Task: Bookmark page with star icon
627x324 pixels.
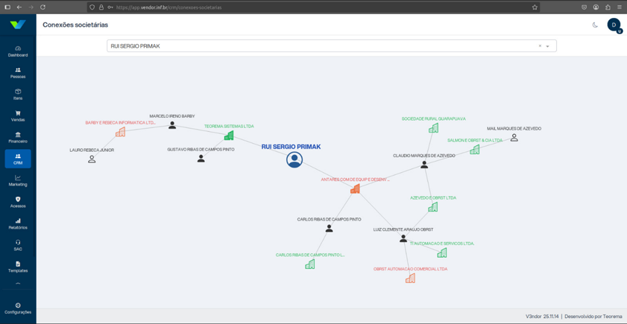Action: (x=535, y=7)
